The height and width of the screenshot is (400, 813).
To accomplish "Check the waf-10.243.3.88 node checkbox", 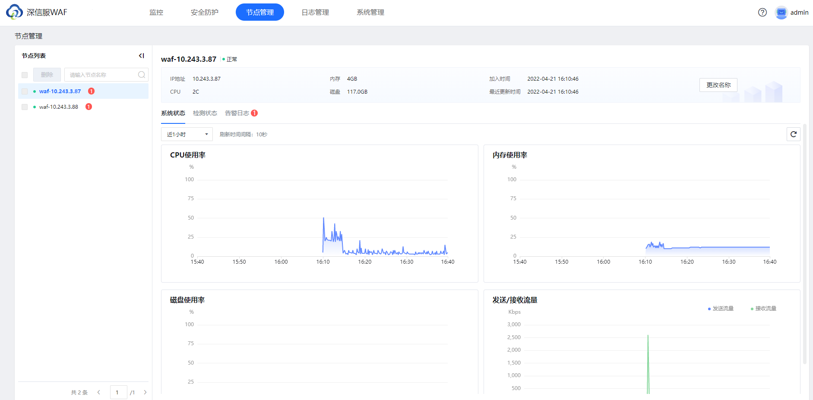I will point(25,107).
